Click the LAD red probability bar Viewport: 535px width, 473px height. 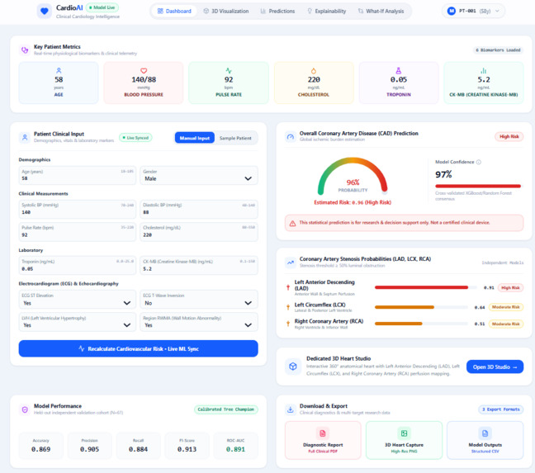coord(421,287)
